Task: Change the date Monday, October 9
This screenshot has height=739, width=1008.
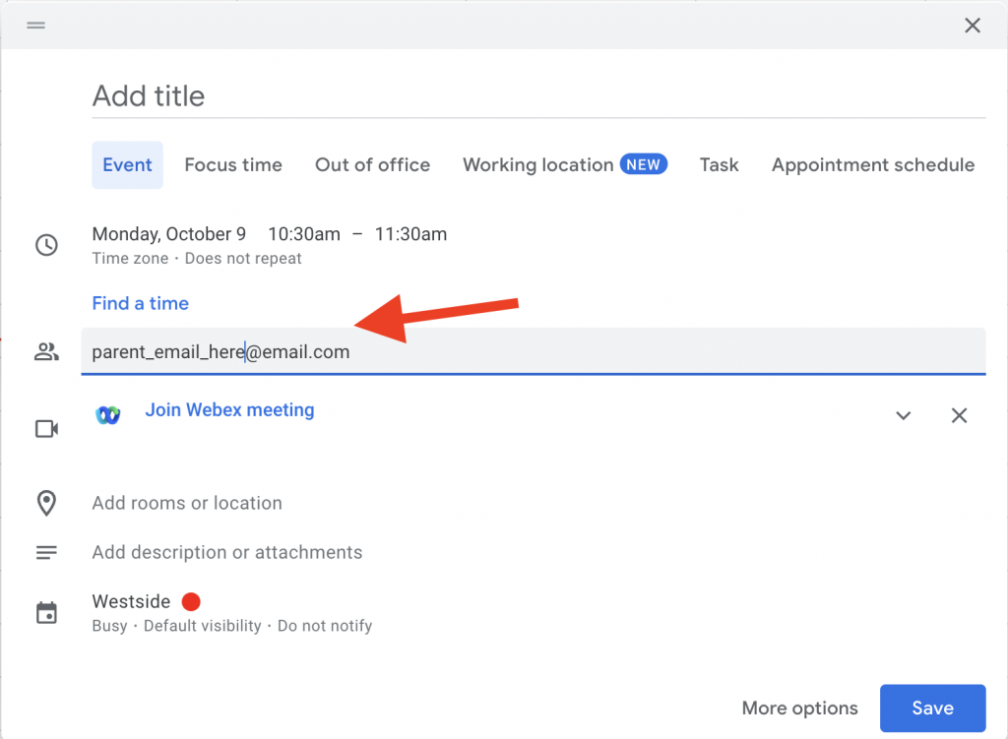Action: [168, 234]
